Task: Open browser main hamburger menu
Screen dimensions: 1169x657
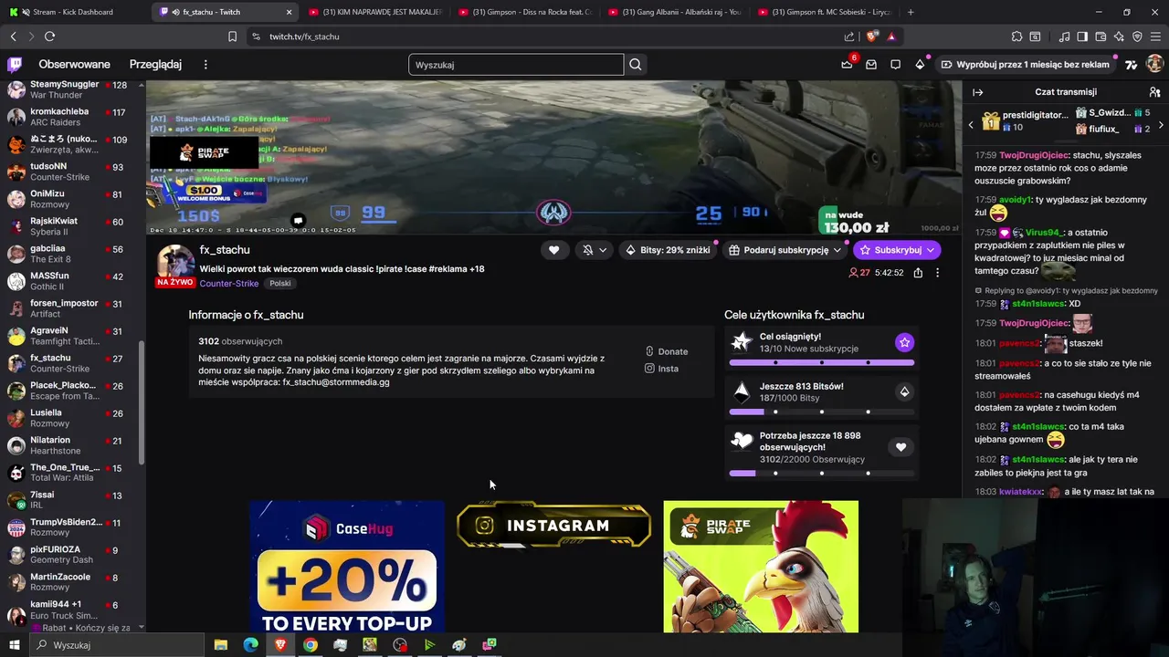Action: tap(1155, 36)
